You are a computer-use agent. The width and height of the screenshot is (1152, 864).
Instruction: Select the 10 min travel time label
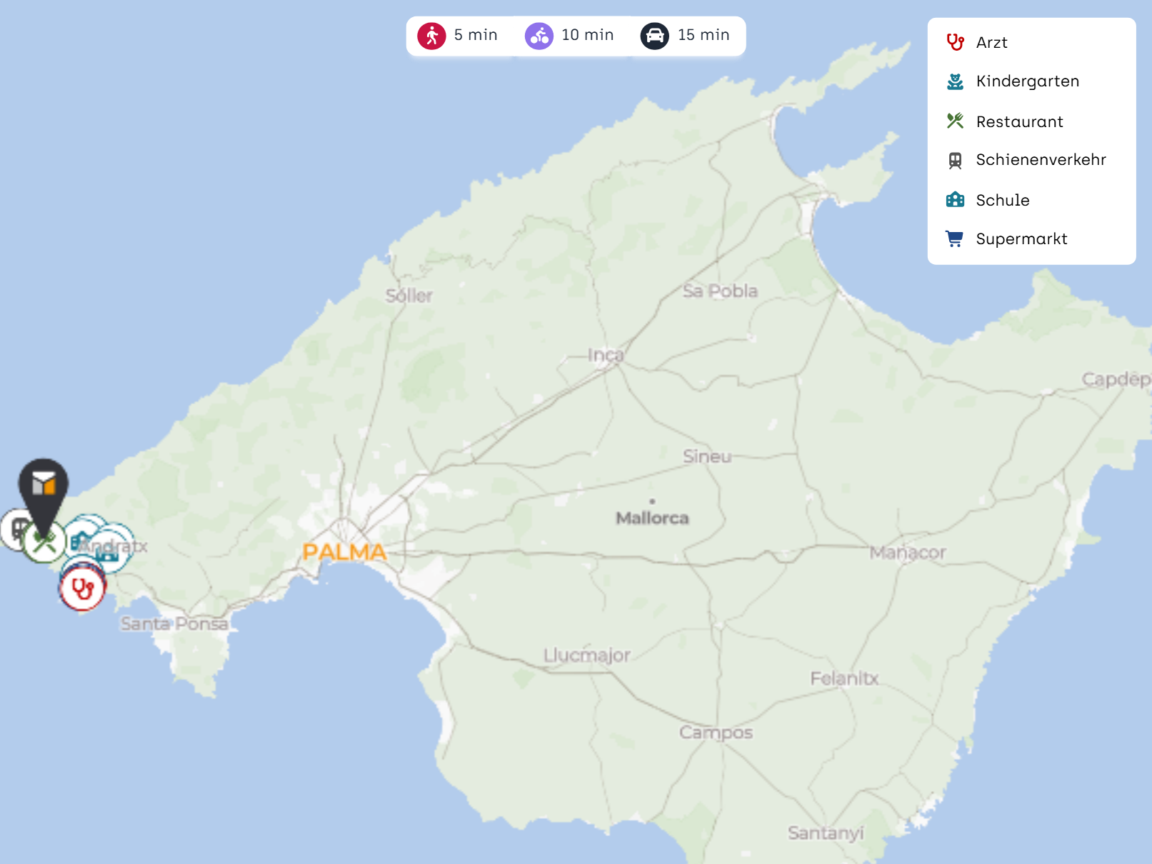[587, 35]
